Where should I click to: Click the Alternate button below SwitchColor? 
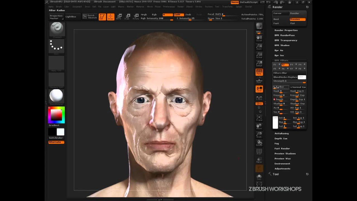pyautogui.click(x=56, y=142)
